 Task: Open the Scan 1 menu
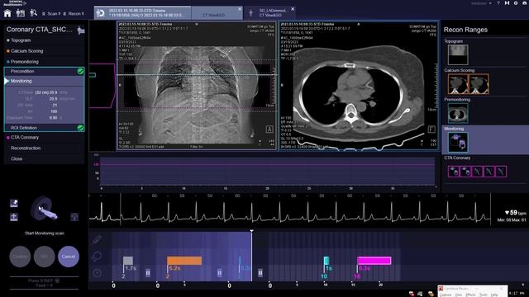(x=51, y=14)
